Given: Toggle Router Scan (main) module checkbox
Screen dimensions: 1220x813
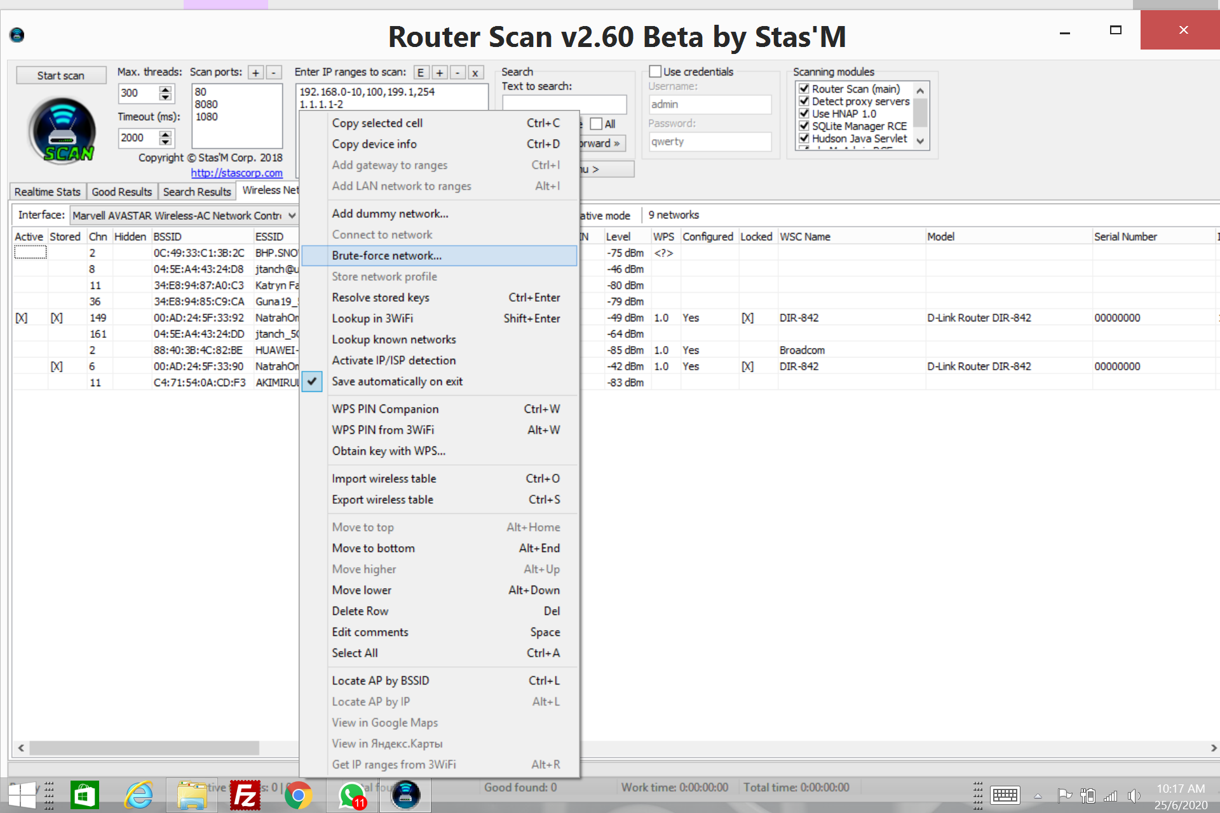Looking at the screenshot, I should 804,88.
